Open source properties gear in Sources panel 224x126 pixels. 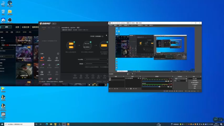click(131, 89)
